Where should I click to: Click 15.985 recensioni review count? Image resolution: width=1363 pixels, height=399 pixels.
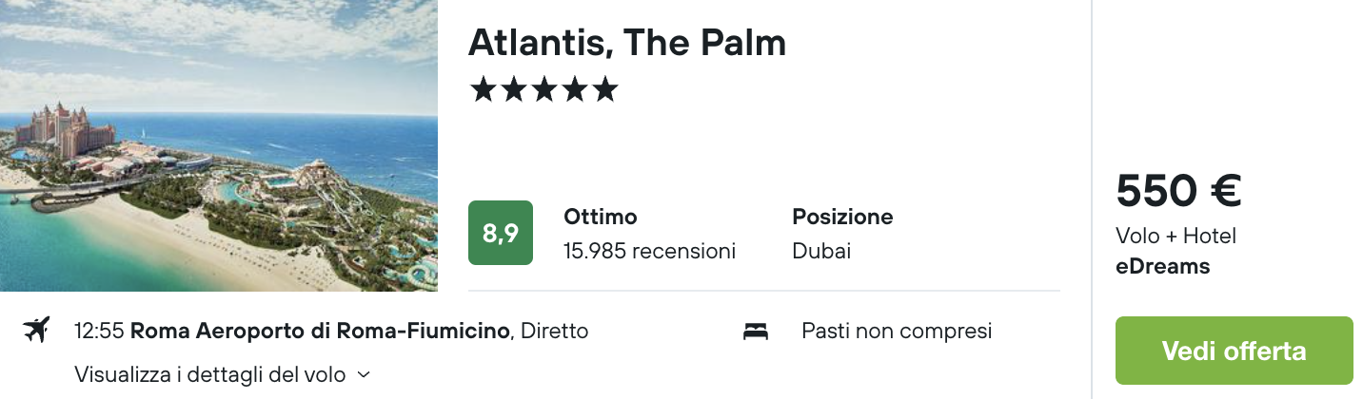click(x=649, y=252)
